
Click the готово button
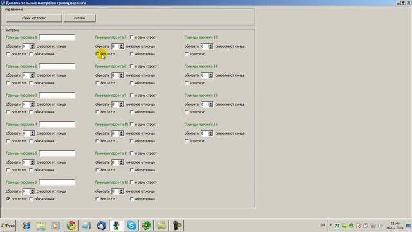(x=80, y=18)
